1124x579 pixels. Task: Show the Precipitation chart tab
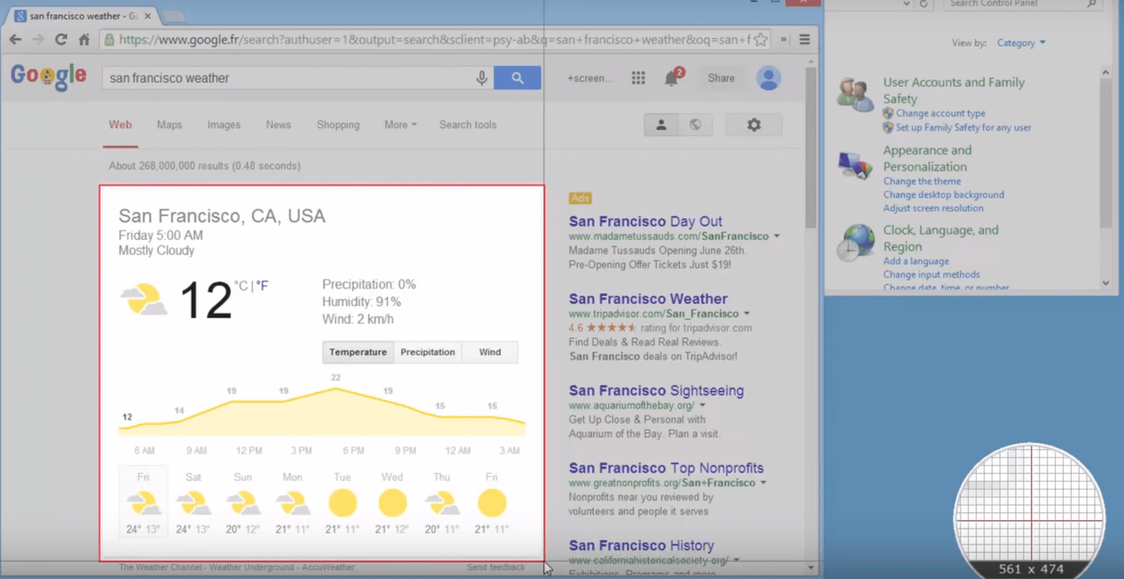point(428,352)
